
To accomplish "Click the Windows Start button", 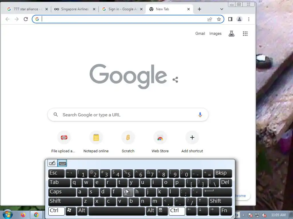I will (x=8, y=214).
